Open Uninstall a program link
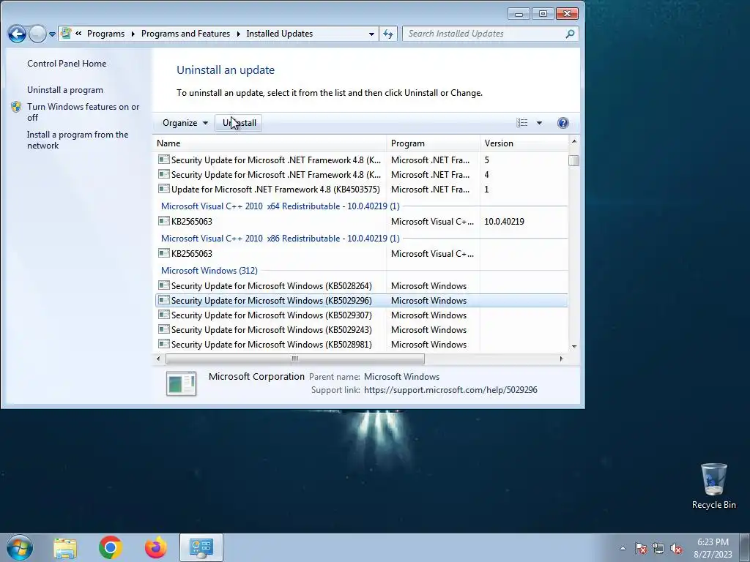Viewport: 750px width, 562px height. tap(65, 90)
